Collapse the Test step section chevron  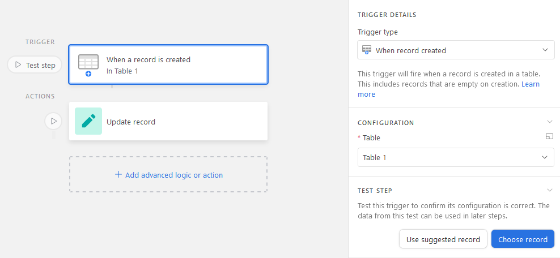(550, 190)
